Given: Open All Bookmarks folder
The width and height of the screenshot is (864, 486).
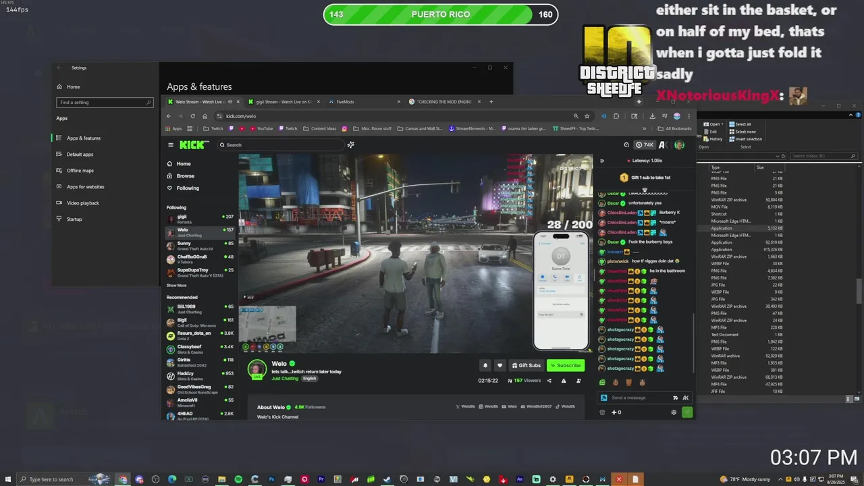Looking at the screenshot, I should [674, 128].
